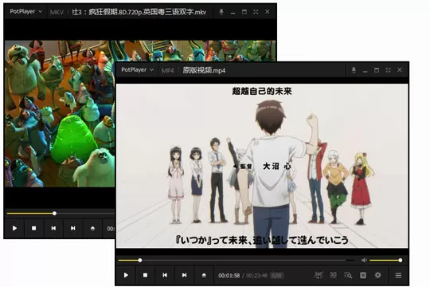
Task: Pin the back MKV window on top
Action: (221, 12)
